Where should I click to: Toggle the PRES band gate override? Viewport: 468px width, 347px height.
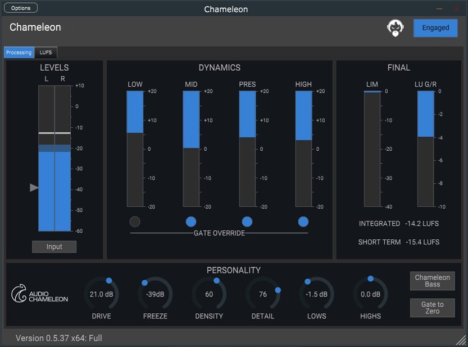tap(247, 221)
